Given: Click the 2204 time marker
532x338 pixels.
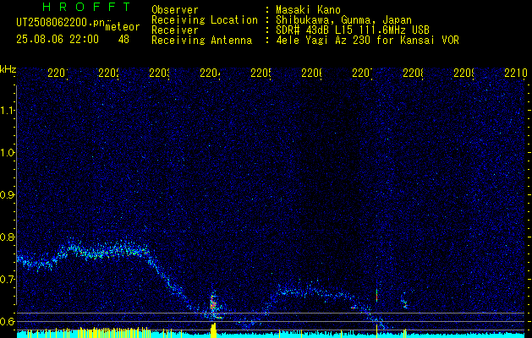Looking at the screenshot, I should (x=210, y=74).
